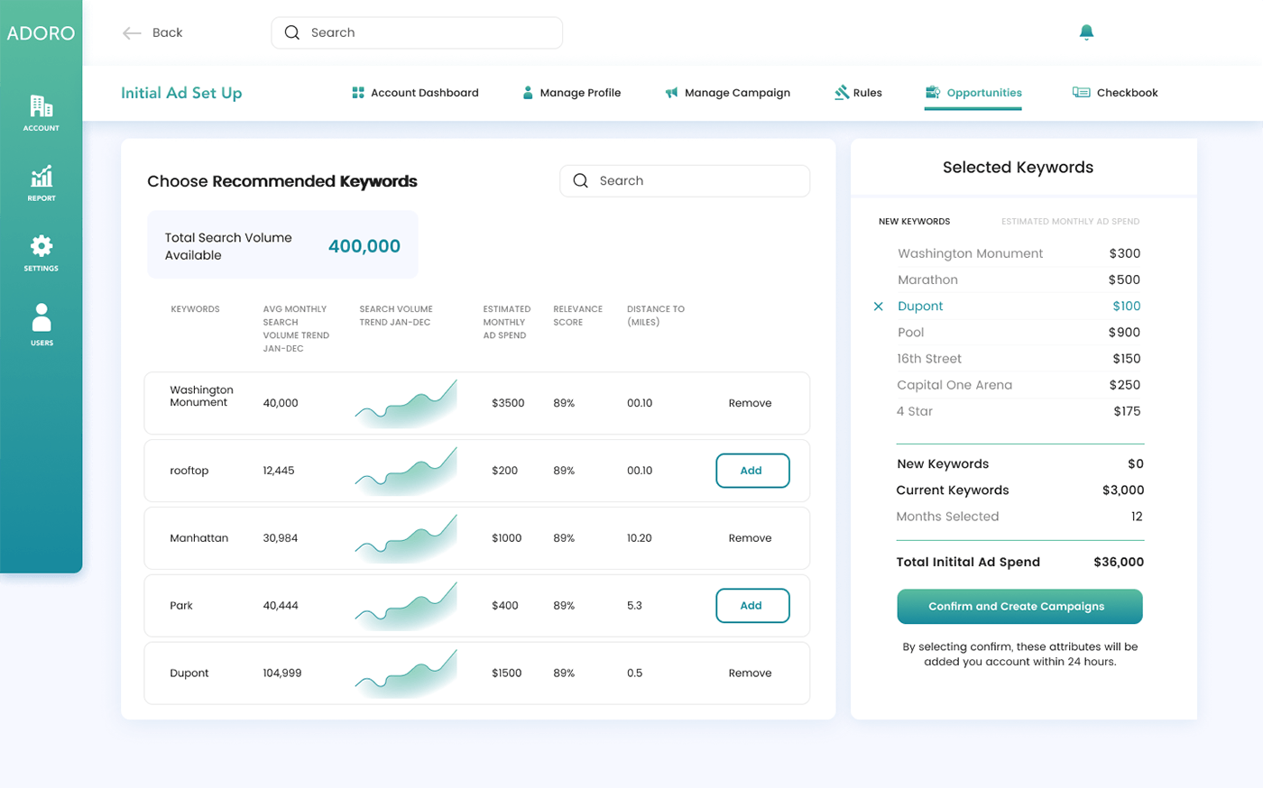Select Dupont in the Selected Keywords list
Image resolution: width=1263 pixels, height=788 pixels.
coord(920,307)
